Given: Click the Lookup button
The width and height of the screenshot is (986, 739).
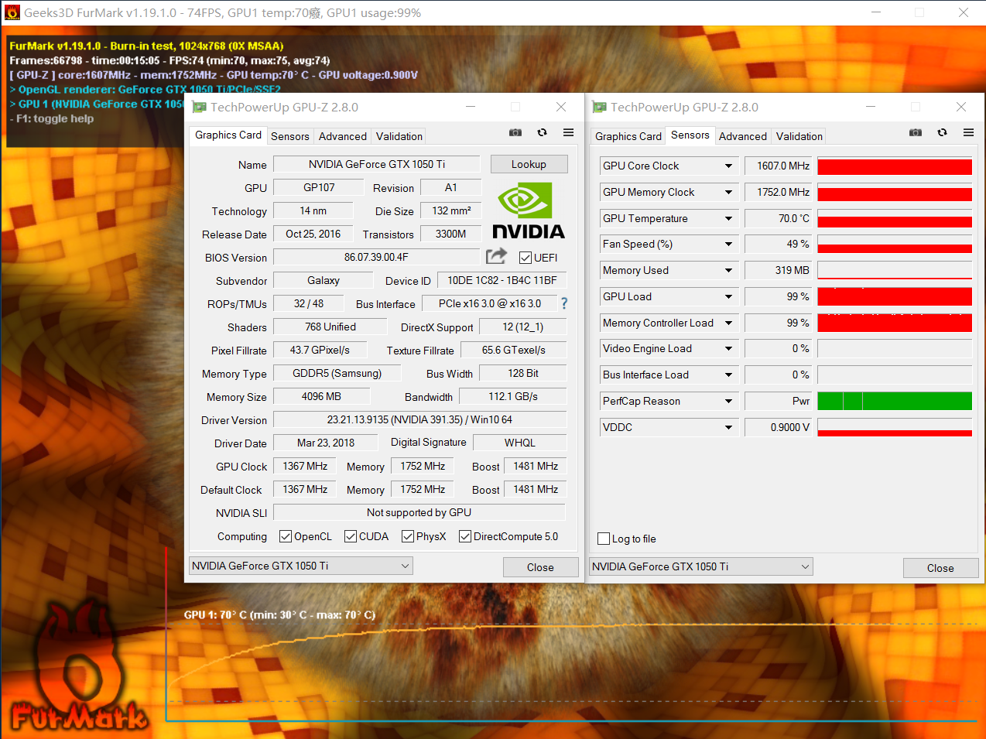Looking at the screenshot, I should point(529,164).
